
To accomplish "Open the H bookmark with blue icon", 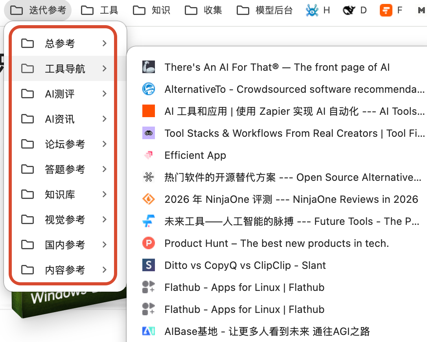I will coord(318,10).
